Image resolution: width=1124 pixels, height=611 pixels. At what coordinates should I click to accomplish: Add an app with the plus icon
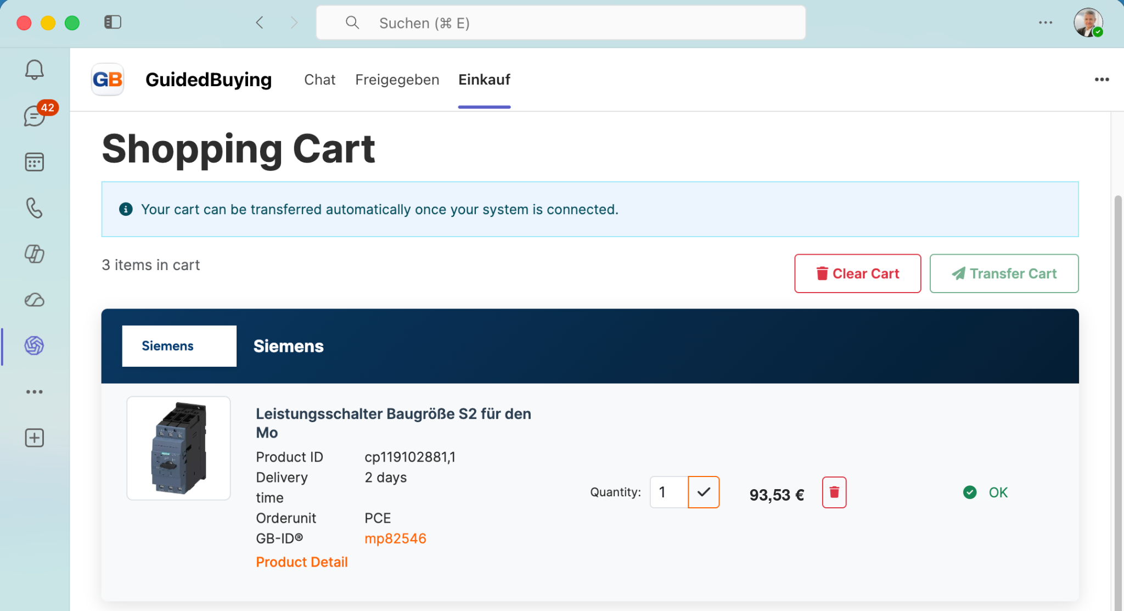(x=34, y=438)
